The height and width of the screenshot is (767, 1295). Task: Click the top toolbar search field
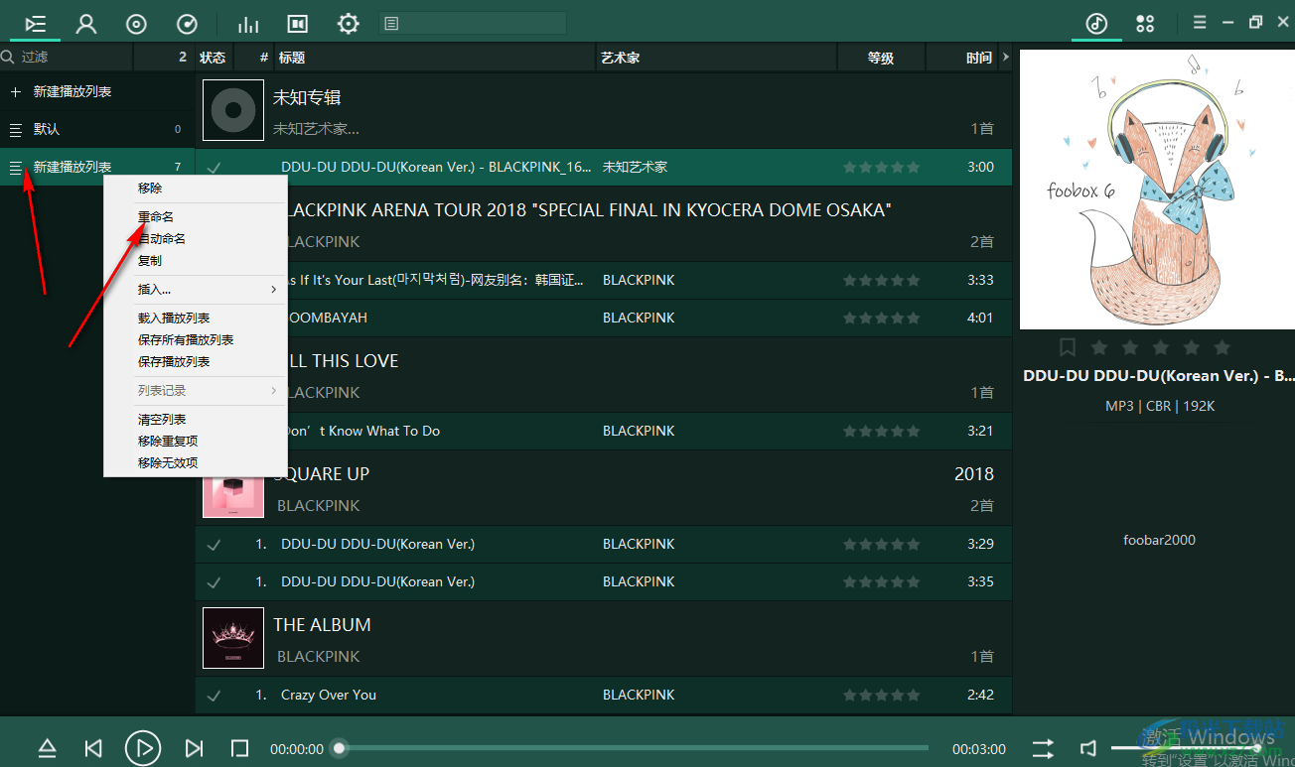[473, 23]
